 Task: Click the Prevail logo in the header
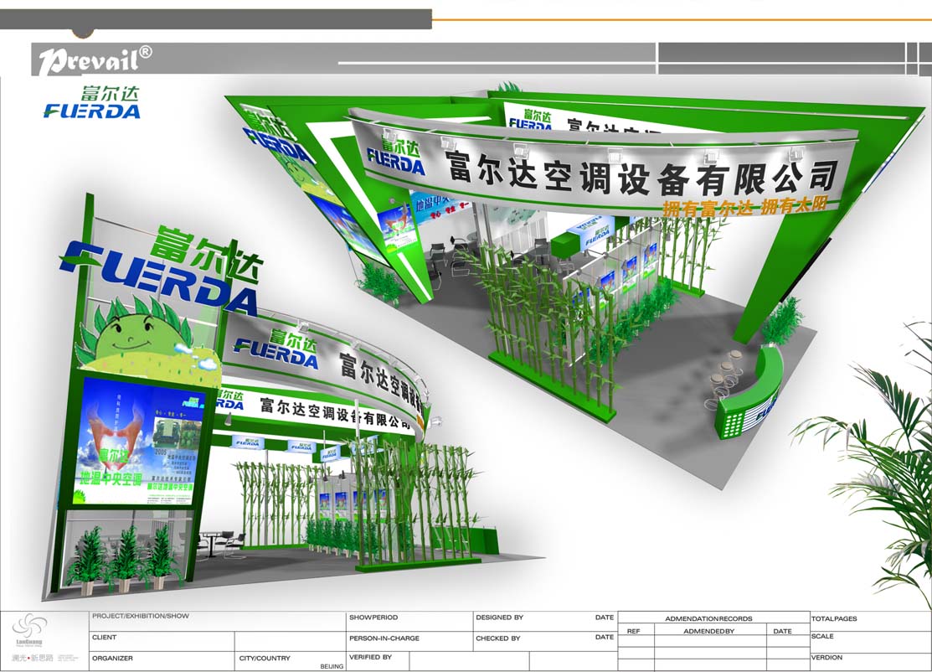coord(95,60)
